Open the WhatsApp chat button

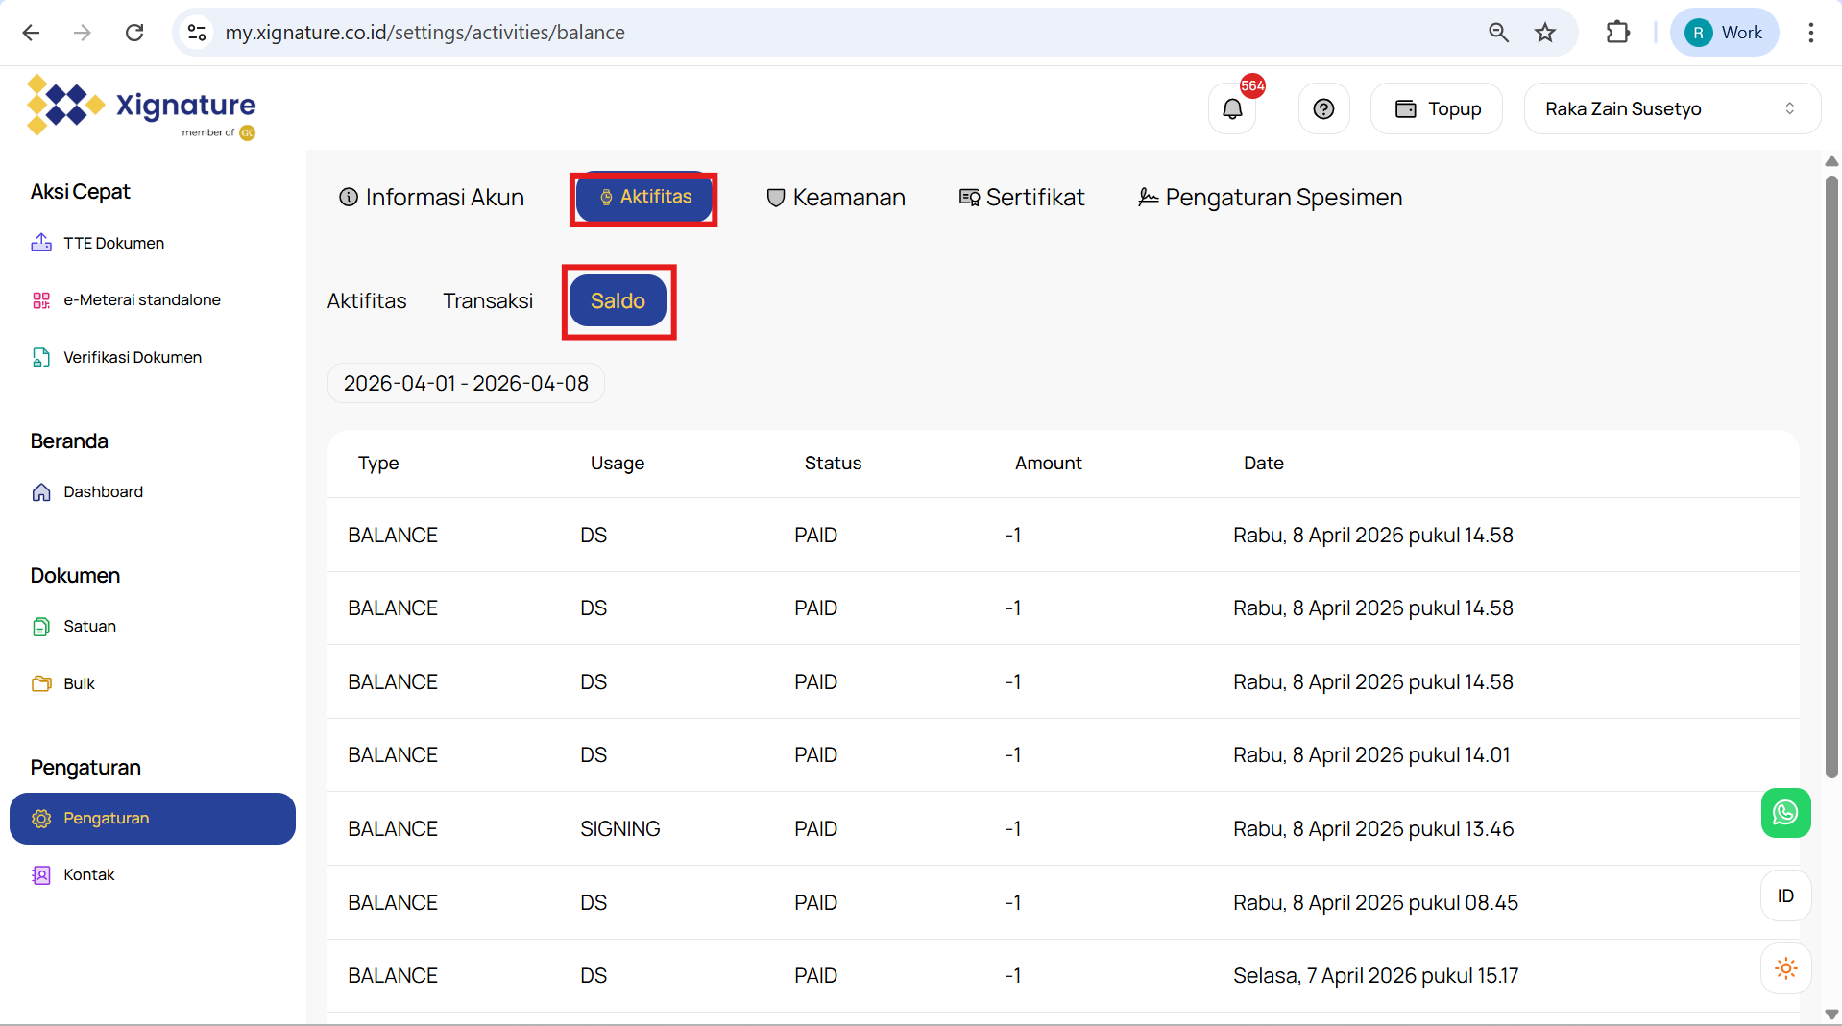[1784, 813]
